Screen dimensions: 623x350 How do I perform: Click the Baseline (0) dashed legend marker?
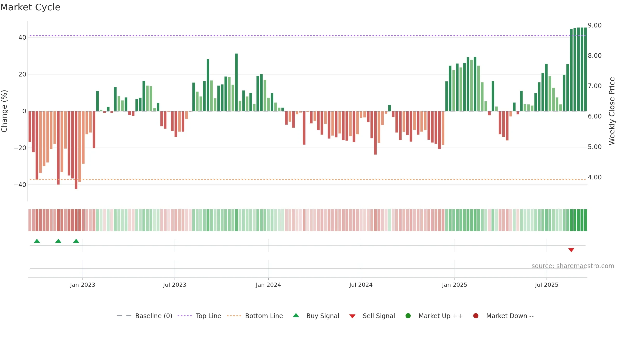click(124, 316)
